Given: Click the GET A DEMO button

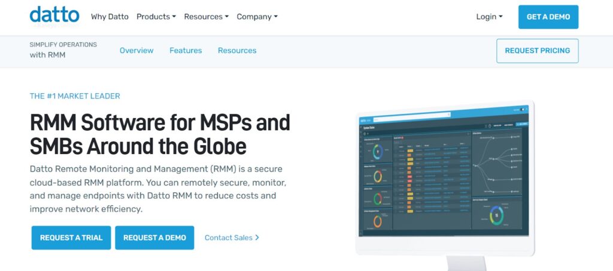Looking at the screenshot, I should (548, 17).
